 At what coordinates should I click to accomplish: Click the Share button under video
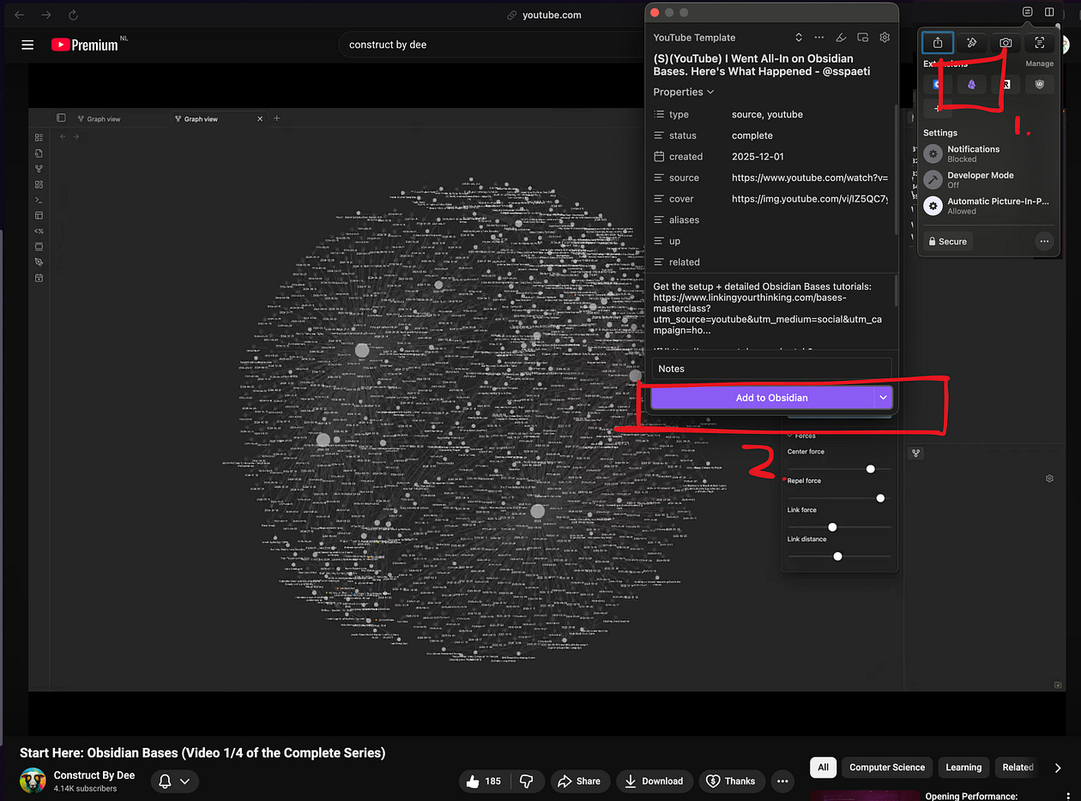(x=579, y=781)
